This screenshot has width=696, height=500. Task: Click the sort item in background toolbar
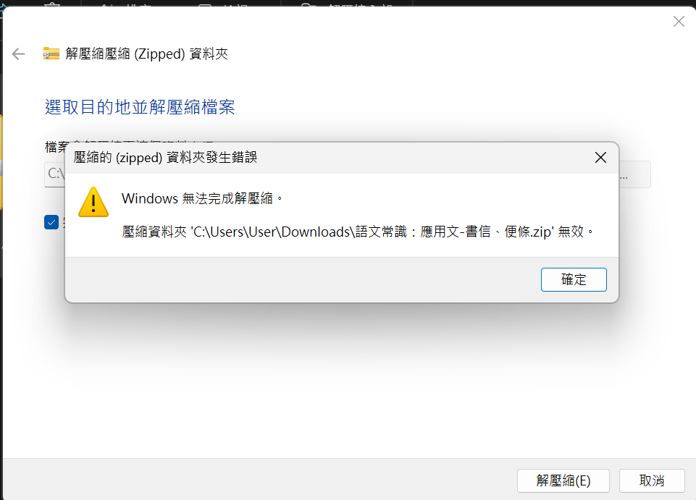[x=127, y=4]
